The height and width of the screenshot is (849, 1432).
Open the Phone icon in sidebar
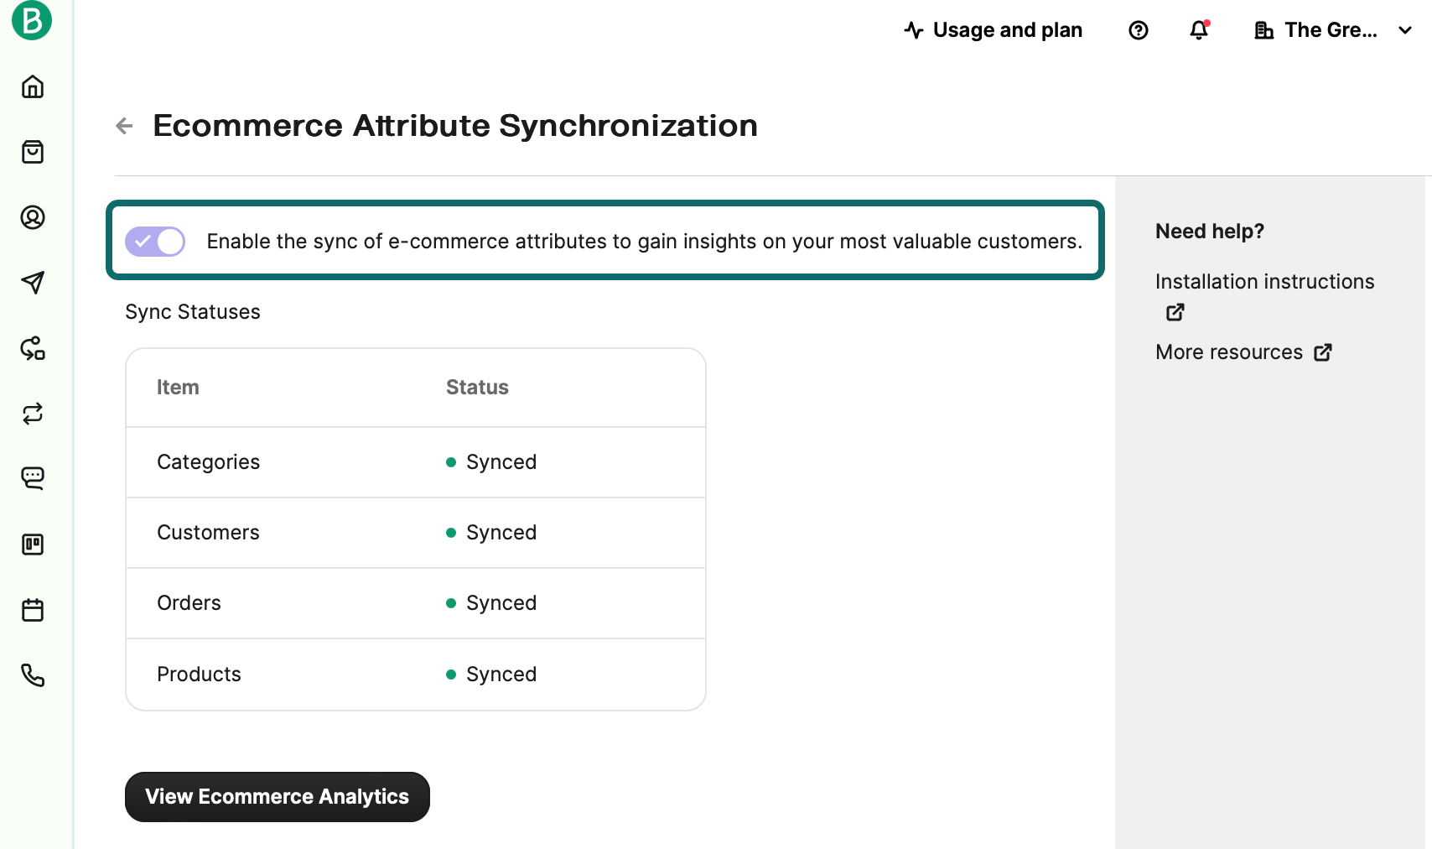click(x=33, y=675)
